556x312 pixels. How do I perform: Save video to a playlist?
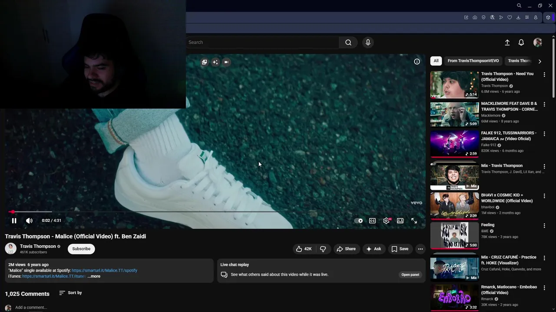(x=400, y=249)
